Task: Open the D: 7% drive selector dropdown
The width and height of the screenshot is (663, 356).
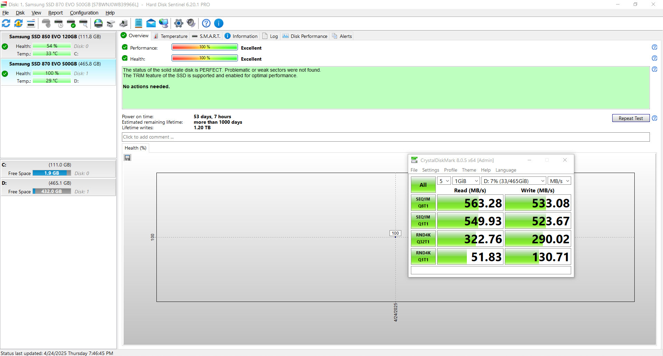Action: pyautogui.click(x=514, y=181)
